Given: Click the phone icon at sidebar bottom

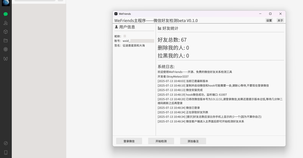Looking at the screenshot, I should tap(6, 152).
